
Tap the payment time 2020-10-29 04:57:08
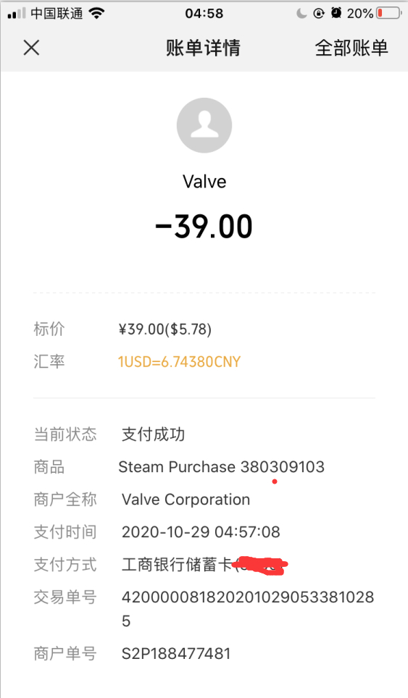201,532
